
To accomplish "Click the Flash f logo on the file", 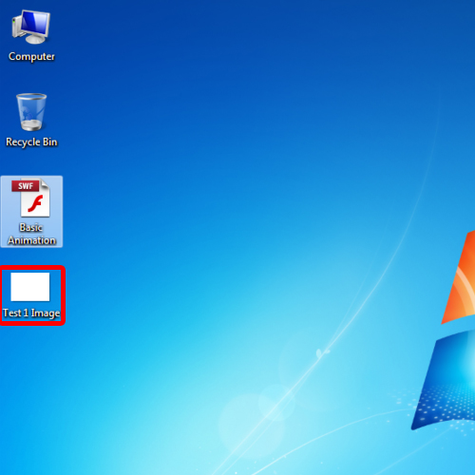I will click(x=35, y=203).
